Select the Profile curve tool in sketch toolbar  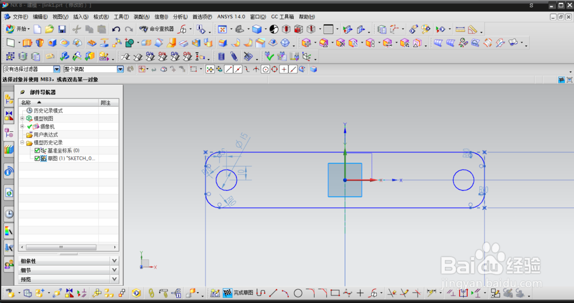click(261, 293)
